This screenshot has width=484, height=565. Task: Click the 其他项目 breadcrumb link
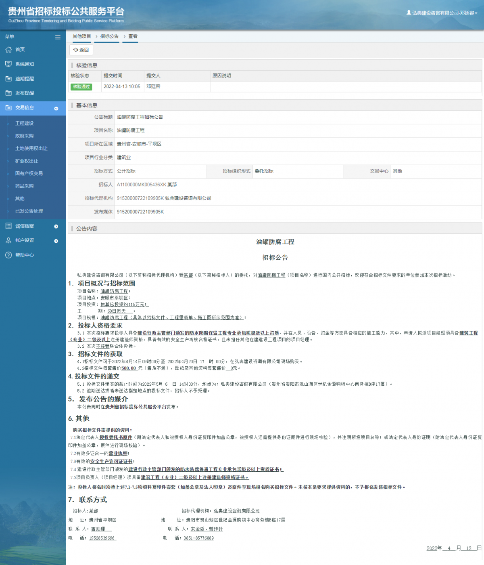point(82,36)
